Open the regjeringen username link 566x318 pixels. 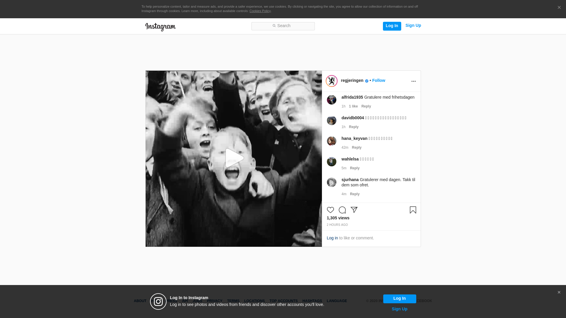pyautogui.click(x=352, y=80)
